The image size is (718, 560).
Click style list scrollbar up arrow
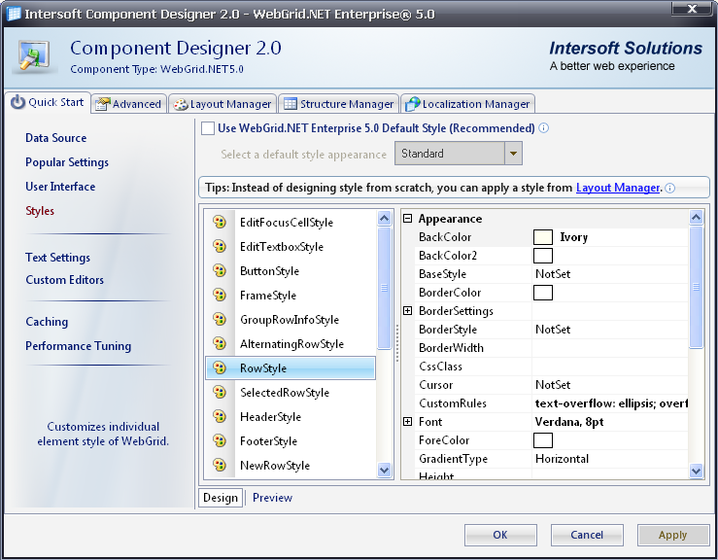click(384, 218)
